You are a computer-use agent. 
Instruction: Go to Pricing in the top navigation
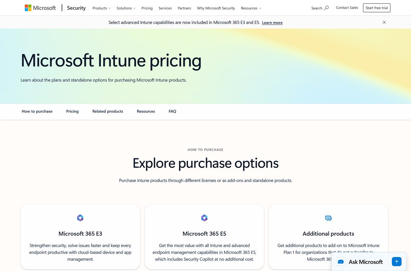[x=147, y=8]
